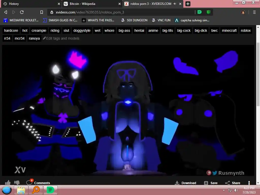Open the Comments section
Screen dimensions: 260x195
click(38, 182)
